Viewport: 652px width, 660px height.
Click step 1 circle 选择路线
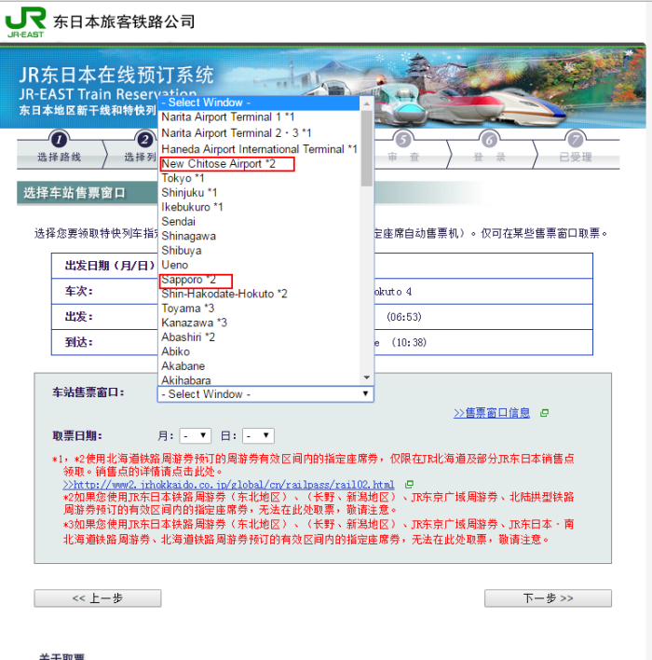(x=59, y=139)
